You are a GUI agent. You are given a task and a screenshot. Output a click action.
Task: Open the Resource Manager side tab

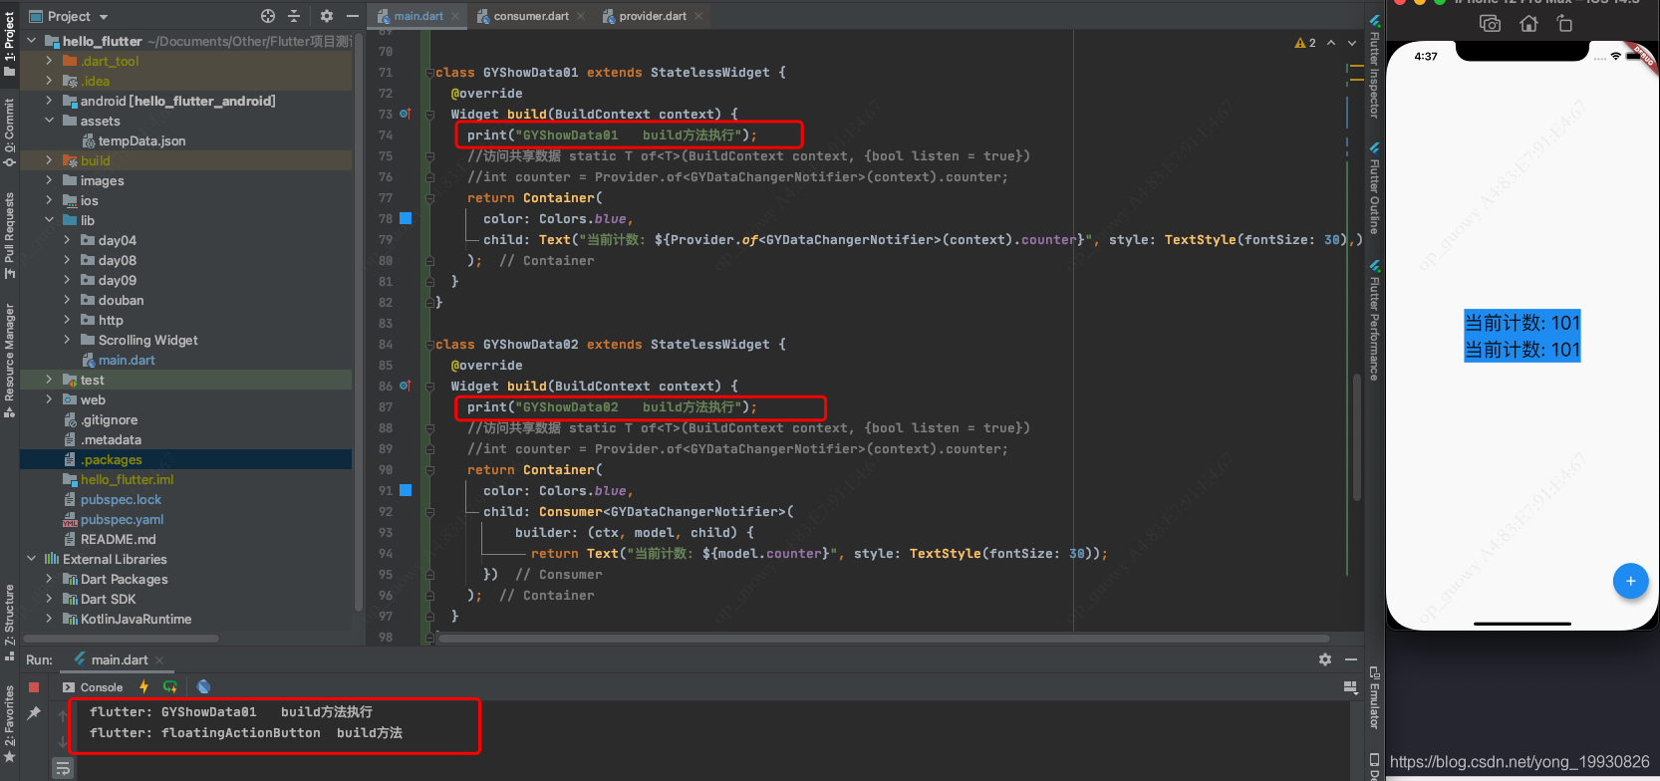pos(9,361)
